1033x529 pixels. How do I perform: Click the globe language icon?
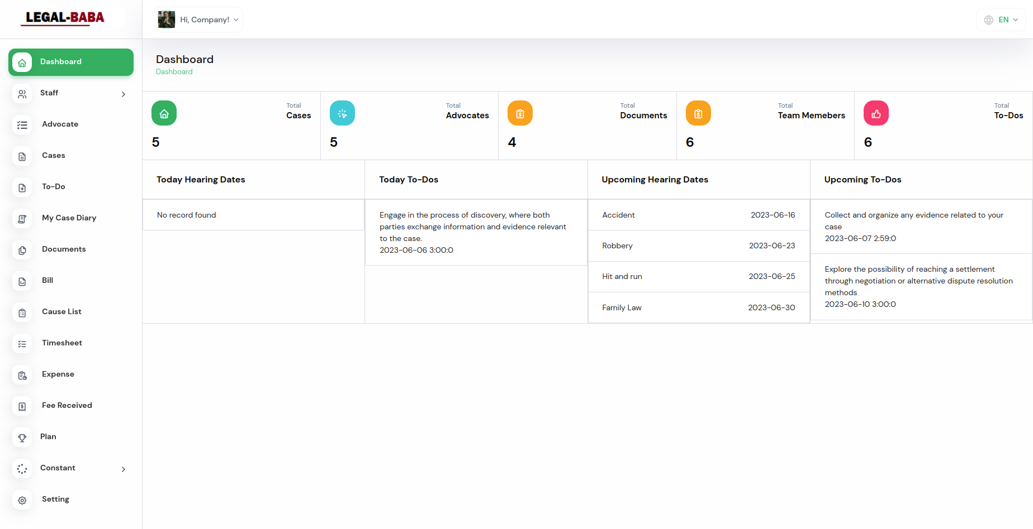[x=988, y=20]
